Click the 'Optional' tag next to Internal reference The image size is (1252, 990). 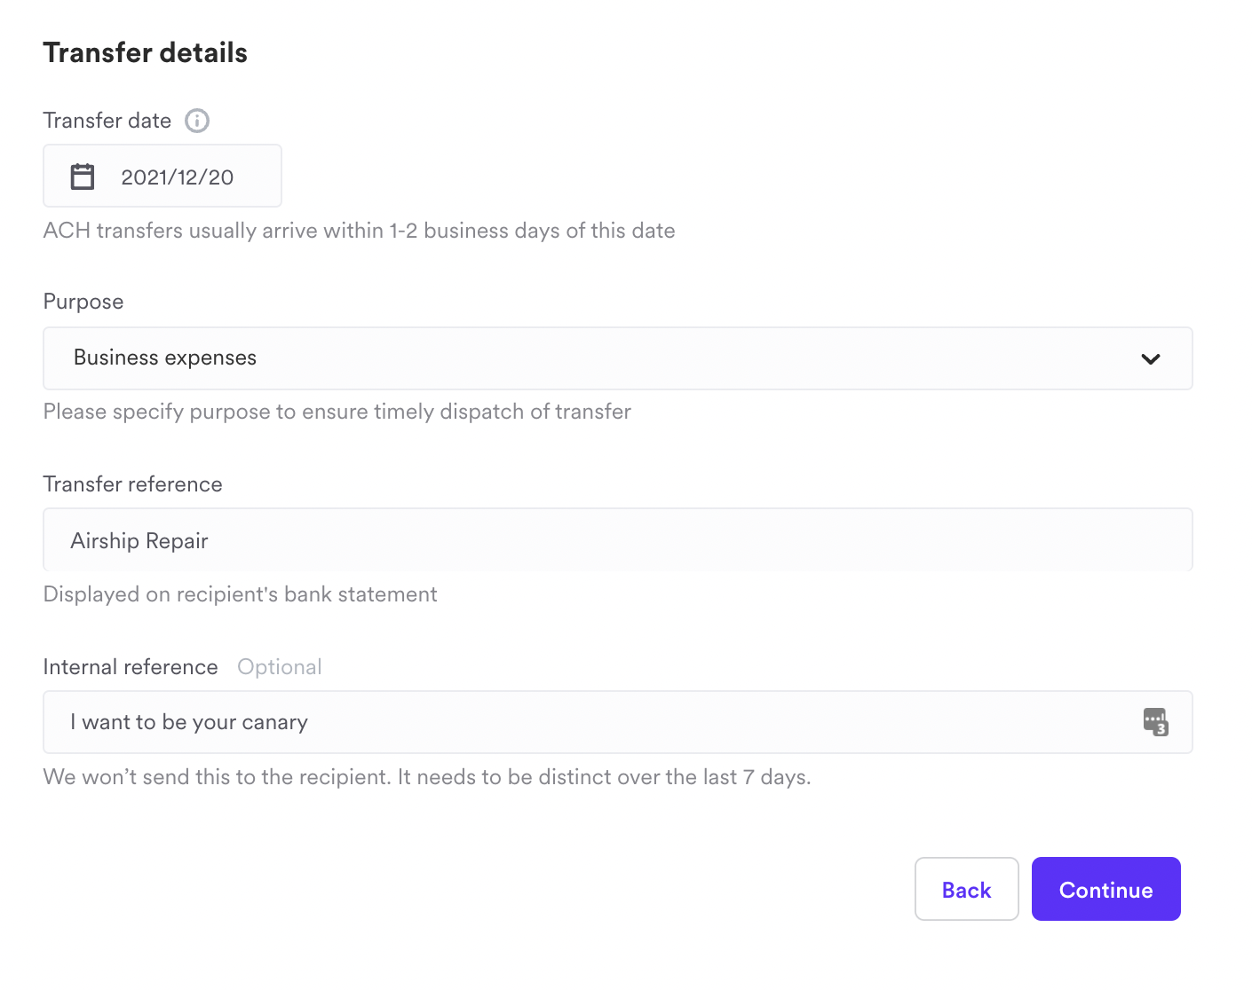(x=280, y=667)
